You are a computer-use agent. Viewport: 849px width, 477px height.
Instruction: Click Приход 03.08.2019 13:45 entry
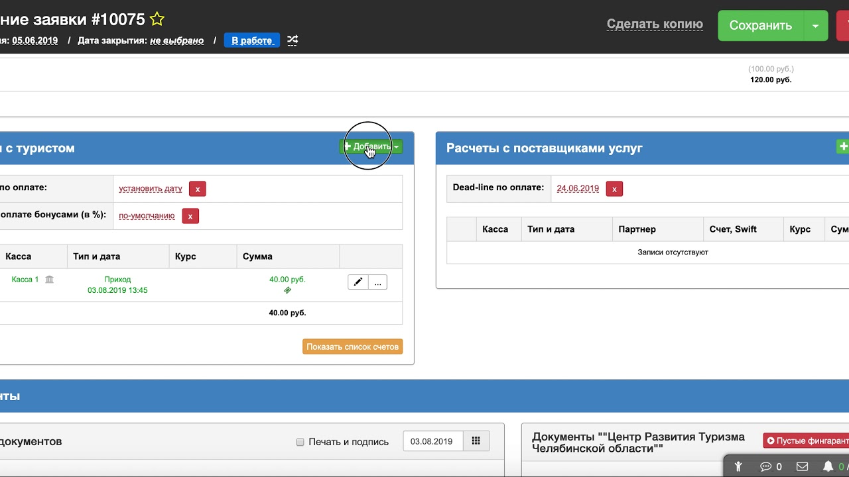(x=117, y=285)
